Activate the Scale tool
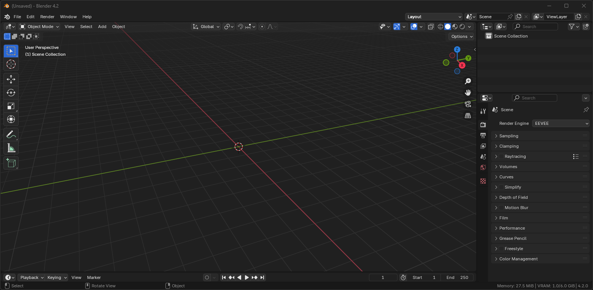 click(11, 106)
